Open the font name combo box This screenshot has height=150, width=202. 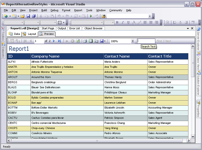pyautogui.click(x=87, y=22)
